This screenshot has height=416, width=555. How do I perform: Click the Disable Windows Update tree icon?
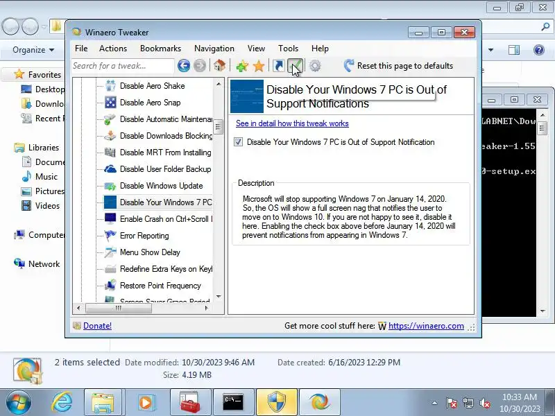tap(110, 186)
